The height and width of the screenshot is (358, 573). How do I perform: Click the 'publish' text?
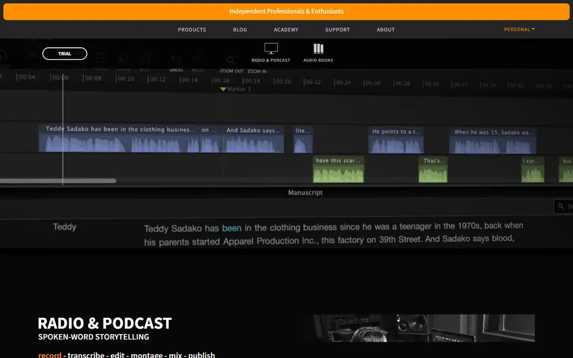click(202, 355)
